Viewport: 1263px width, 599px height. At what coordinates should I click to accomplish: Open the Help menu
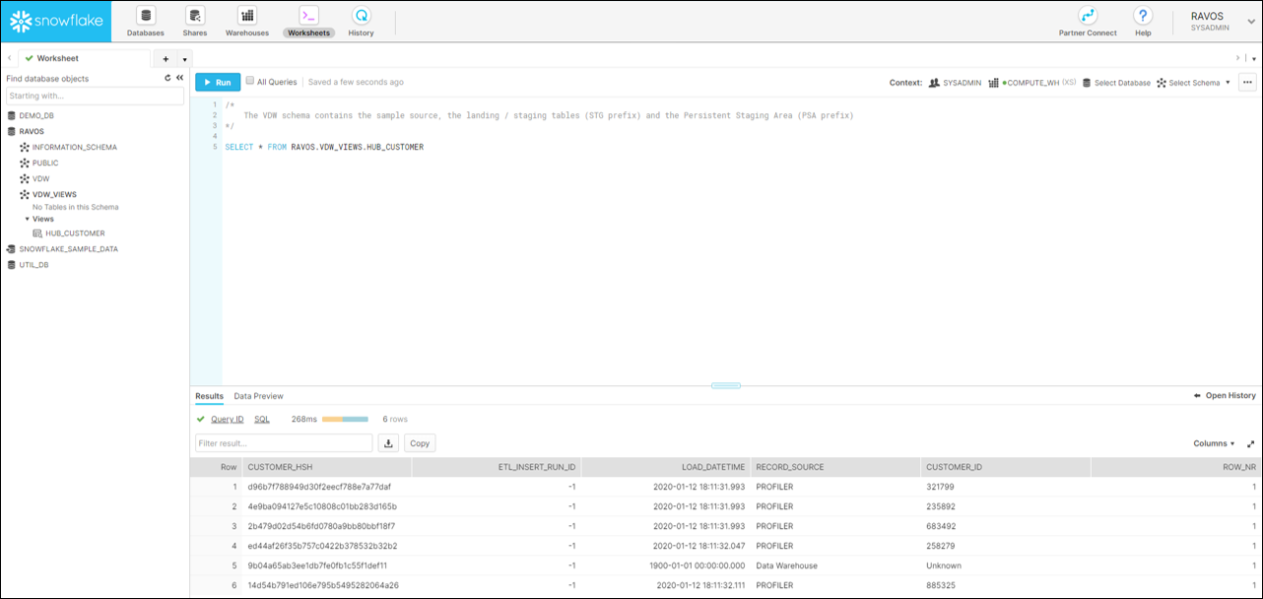pos(1142,21)
